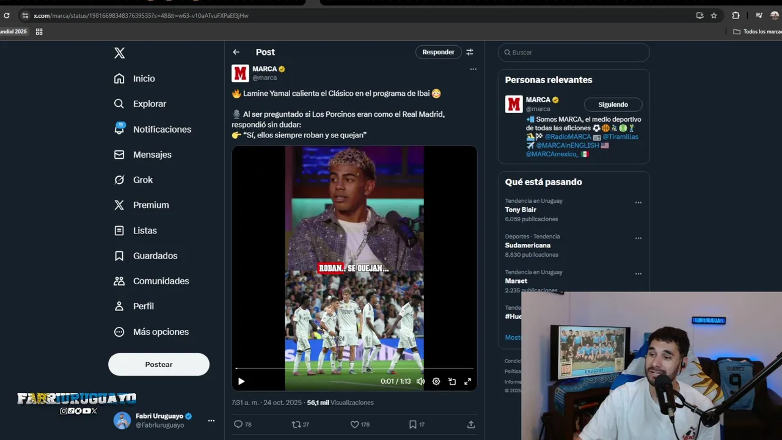Open Fabri Uruguayo account menu dots
The image size is (782, 440).
(211, 420)
